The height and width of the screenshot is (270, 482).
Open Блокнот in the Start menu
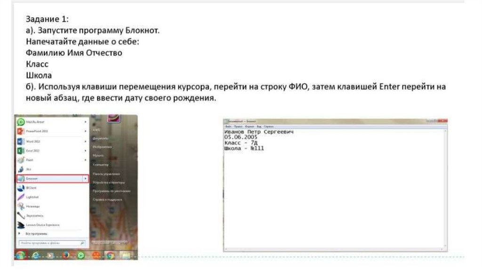pos(52,178)
